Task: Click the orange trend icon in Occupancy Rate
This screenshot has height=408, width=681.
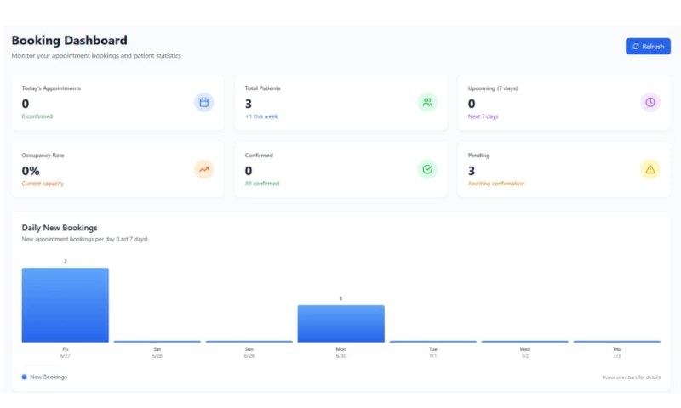Action: (203, 169)
